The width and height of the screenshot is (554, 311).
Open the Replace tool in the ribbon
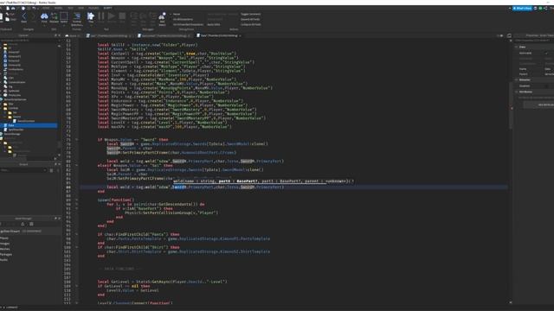point(54,17)
